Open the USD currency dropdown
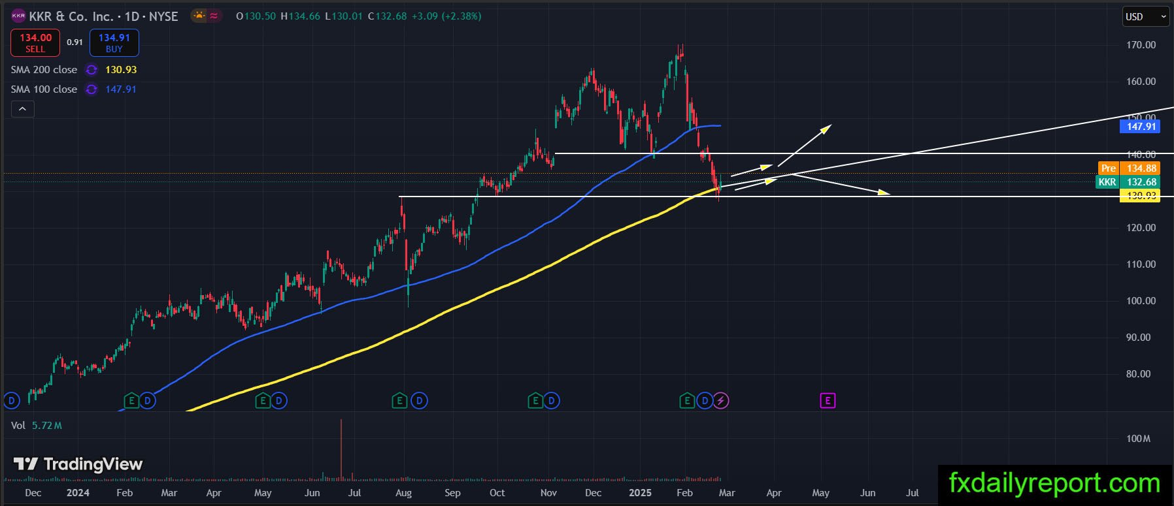The image size is (1174, 506). point(1146,17)
